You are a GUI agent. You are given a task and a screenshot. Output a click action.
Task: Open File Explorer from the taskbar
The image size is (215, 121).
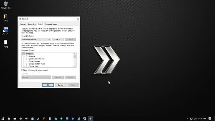point(9,119)
